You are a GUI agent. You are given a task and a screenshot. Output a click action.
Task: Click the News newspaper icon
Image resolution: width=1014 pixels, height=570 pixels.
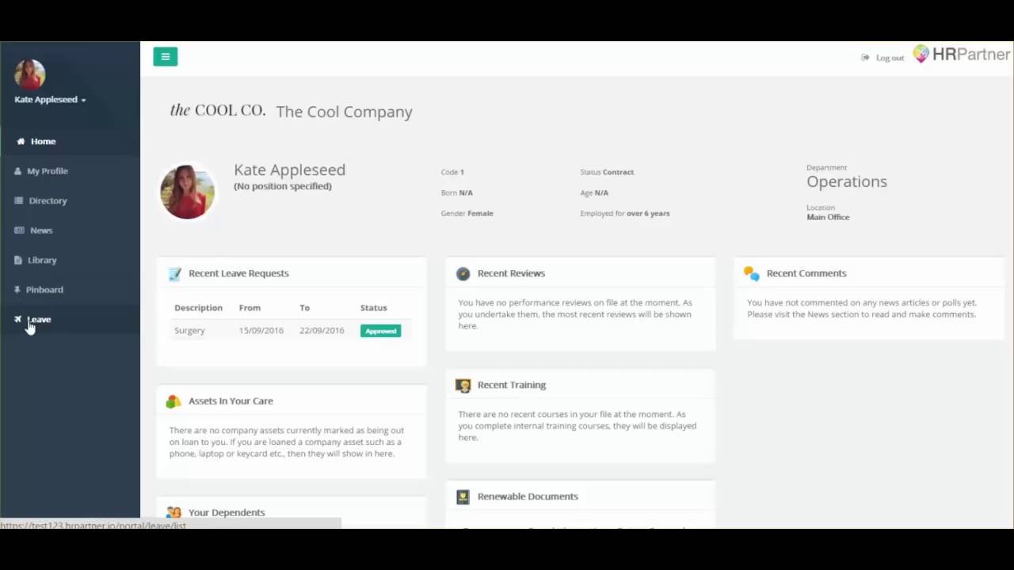pos(19,230)
